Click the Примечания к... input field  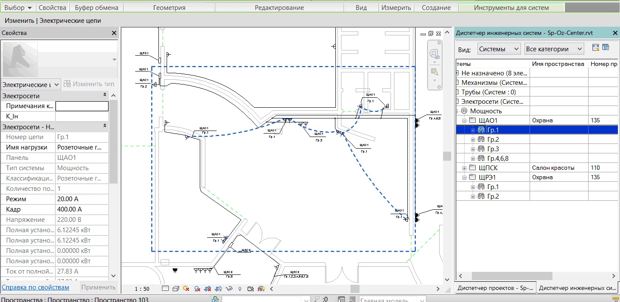82,106
